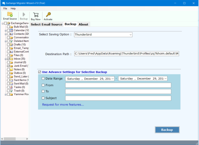Click folder tree scroll right arrow
The width and height of the screenshot is (199, 145).
click(x=27, y=139)
